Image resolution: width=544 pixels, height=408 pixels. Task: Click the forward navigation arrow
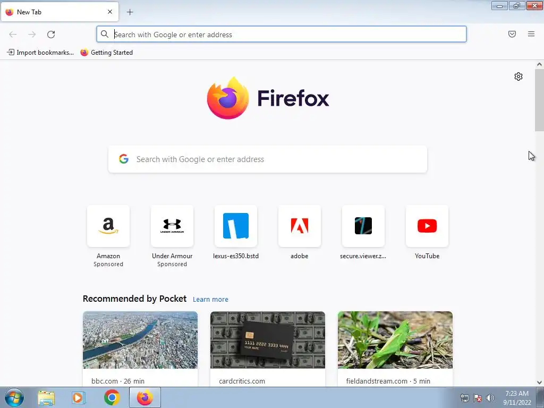[32, 35]
